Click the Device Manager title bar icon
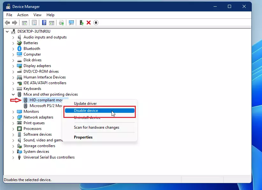Image resolution: width=262 pixels, height=190 pixels. [x=8, y=6]
